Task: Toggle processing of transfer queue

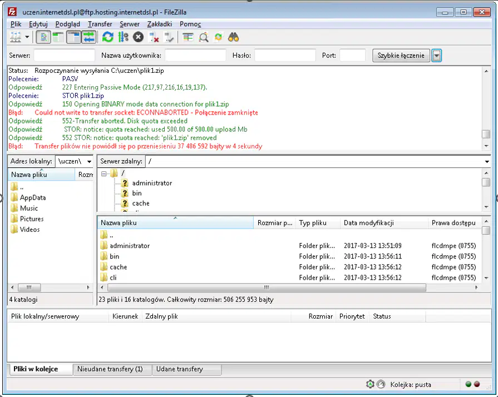Action: click(x=123, y=37)
